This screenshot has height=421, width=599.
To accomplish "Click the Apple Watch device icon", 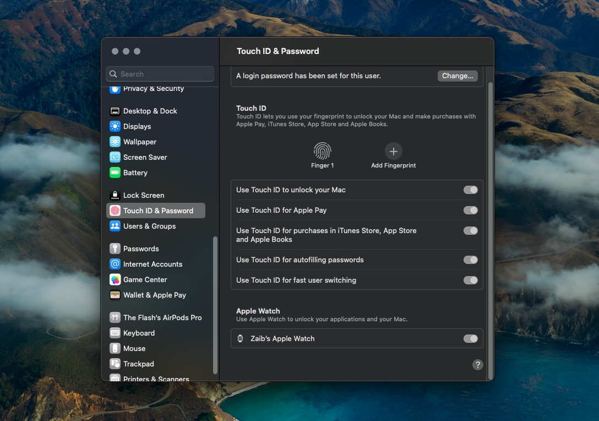I will (x=240, y=338).
